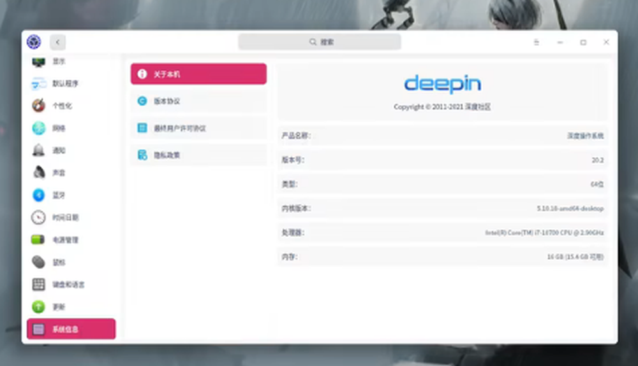Select the Bluetooth (蓝牙) icon

coord(39,195)
